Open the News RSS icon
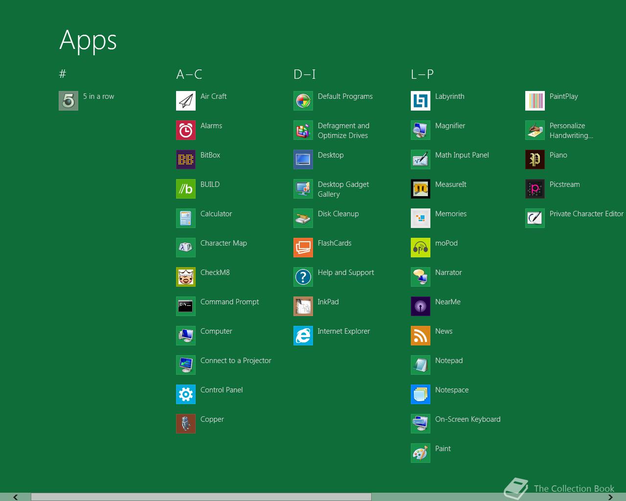 [x=421, y=336]
